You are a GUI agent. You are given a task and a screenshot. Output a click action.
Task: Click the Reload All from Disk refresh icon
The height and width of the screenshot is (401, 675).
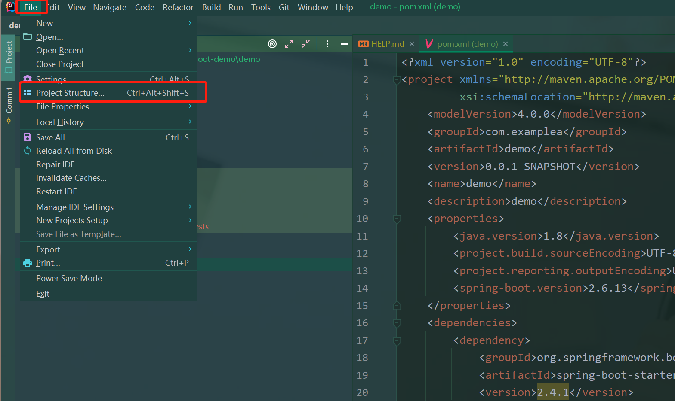pyautogui.click(x=28, y=151)
